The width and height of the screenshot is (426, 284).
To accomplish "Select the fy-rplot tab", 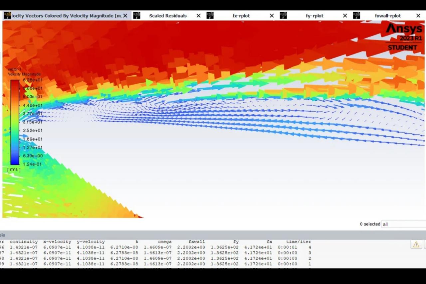I will [315, 16].
